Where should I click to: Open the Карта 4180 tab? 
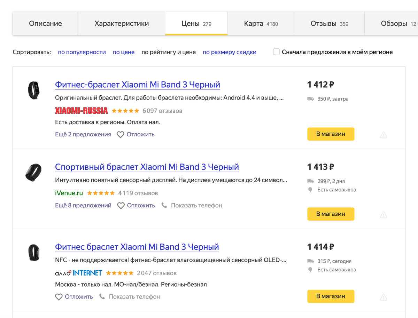[x=261, y=24]
